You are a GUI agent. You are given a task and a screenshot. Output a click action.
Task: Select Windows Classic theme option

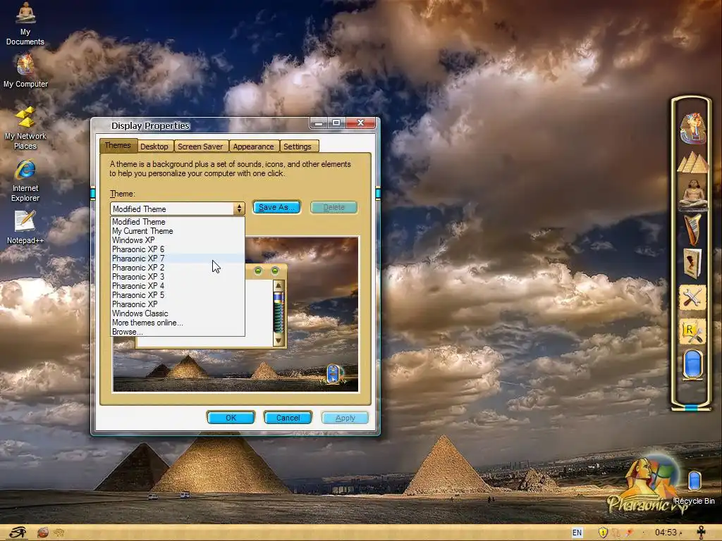[178, 313]
